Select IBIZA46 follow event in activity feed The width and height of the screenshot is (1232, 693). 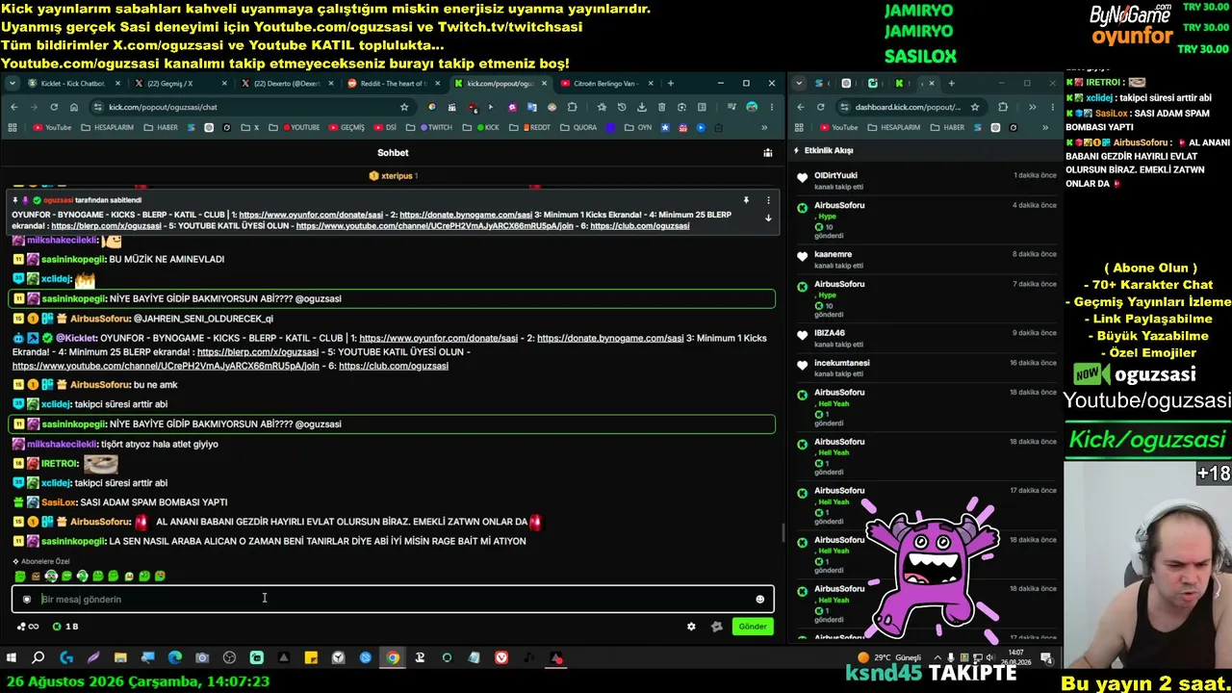[x=830, y=333]
